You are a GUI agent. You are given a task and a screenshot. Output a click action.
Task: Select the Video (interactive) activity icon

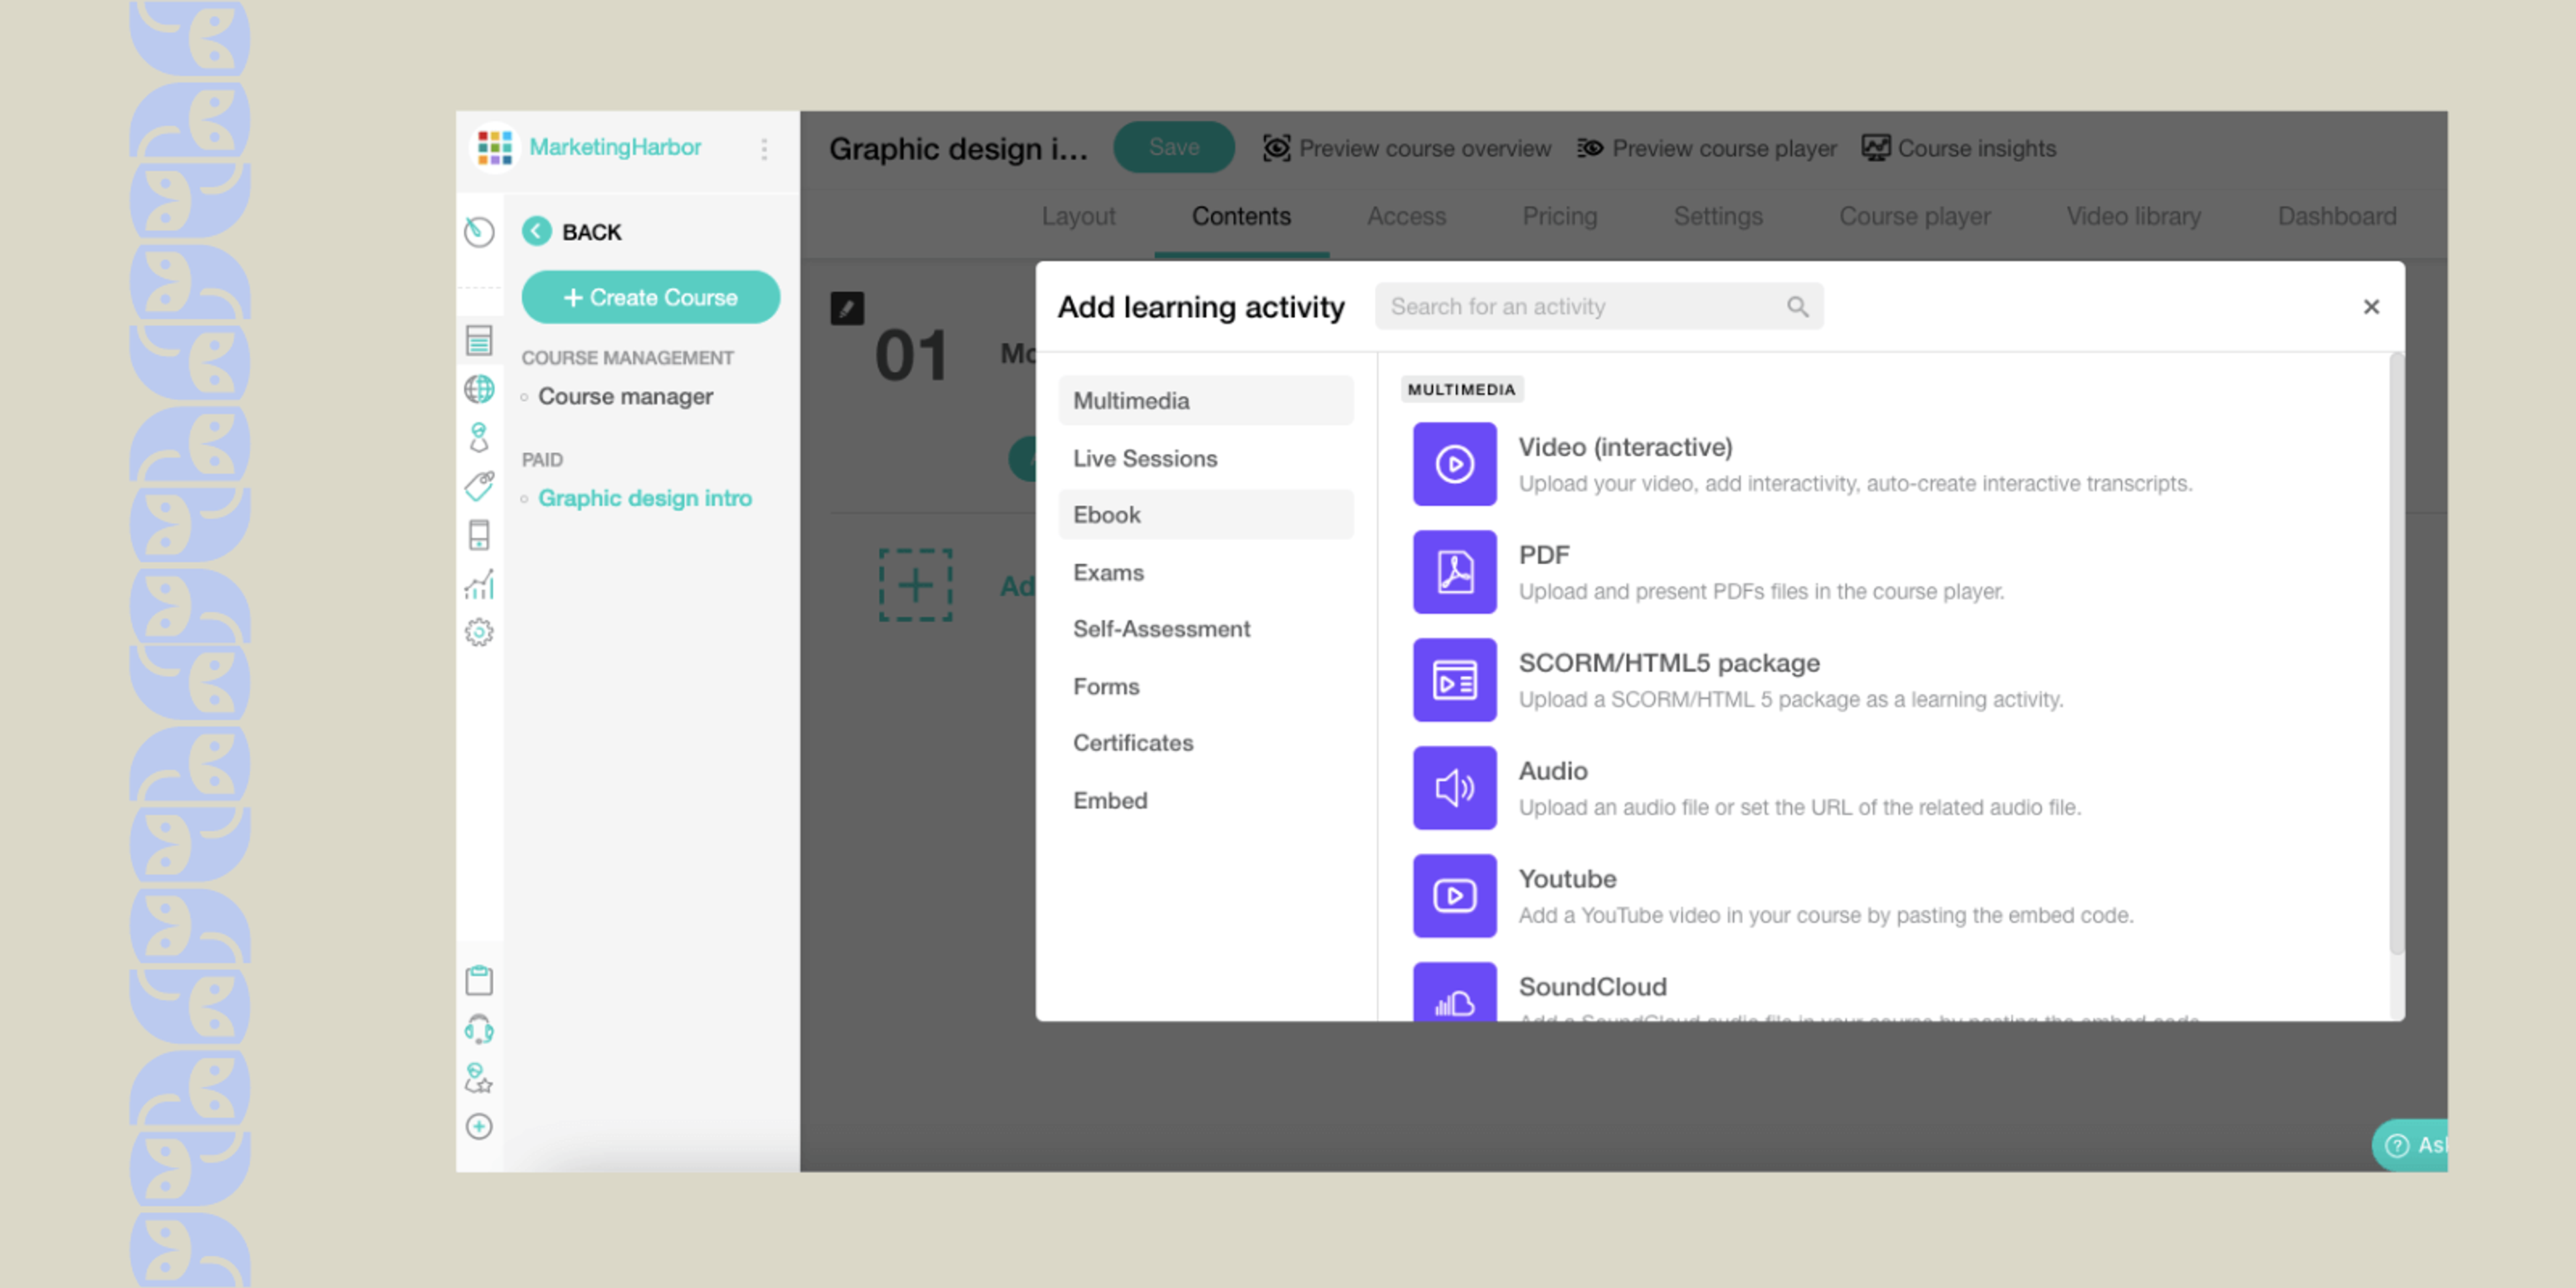(1454, 464)
